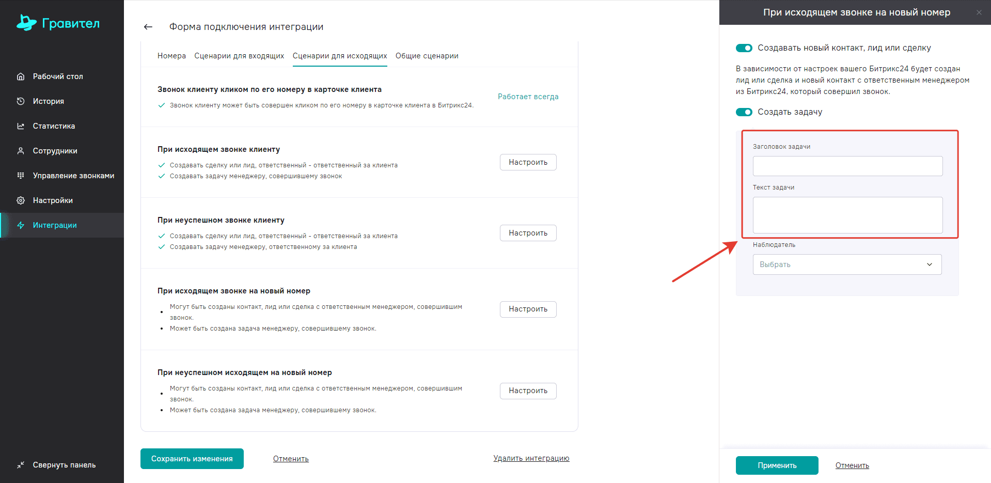991x483 pixels.
Task: Go back using the left arrow
Action: click(x=148, y=27)
